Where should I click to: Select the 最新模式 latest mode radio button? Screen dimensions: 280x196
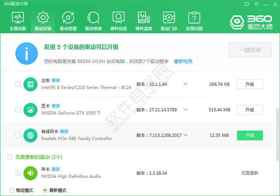[x=45, y=190]
